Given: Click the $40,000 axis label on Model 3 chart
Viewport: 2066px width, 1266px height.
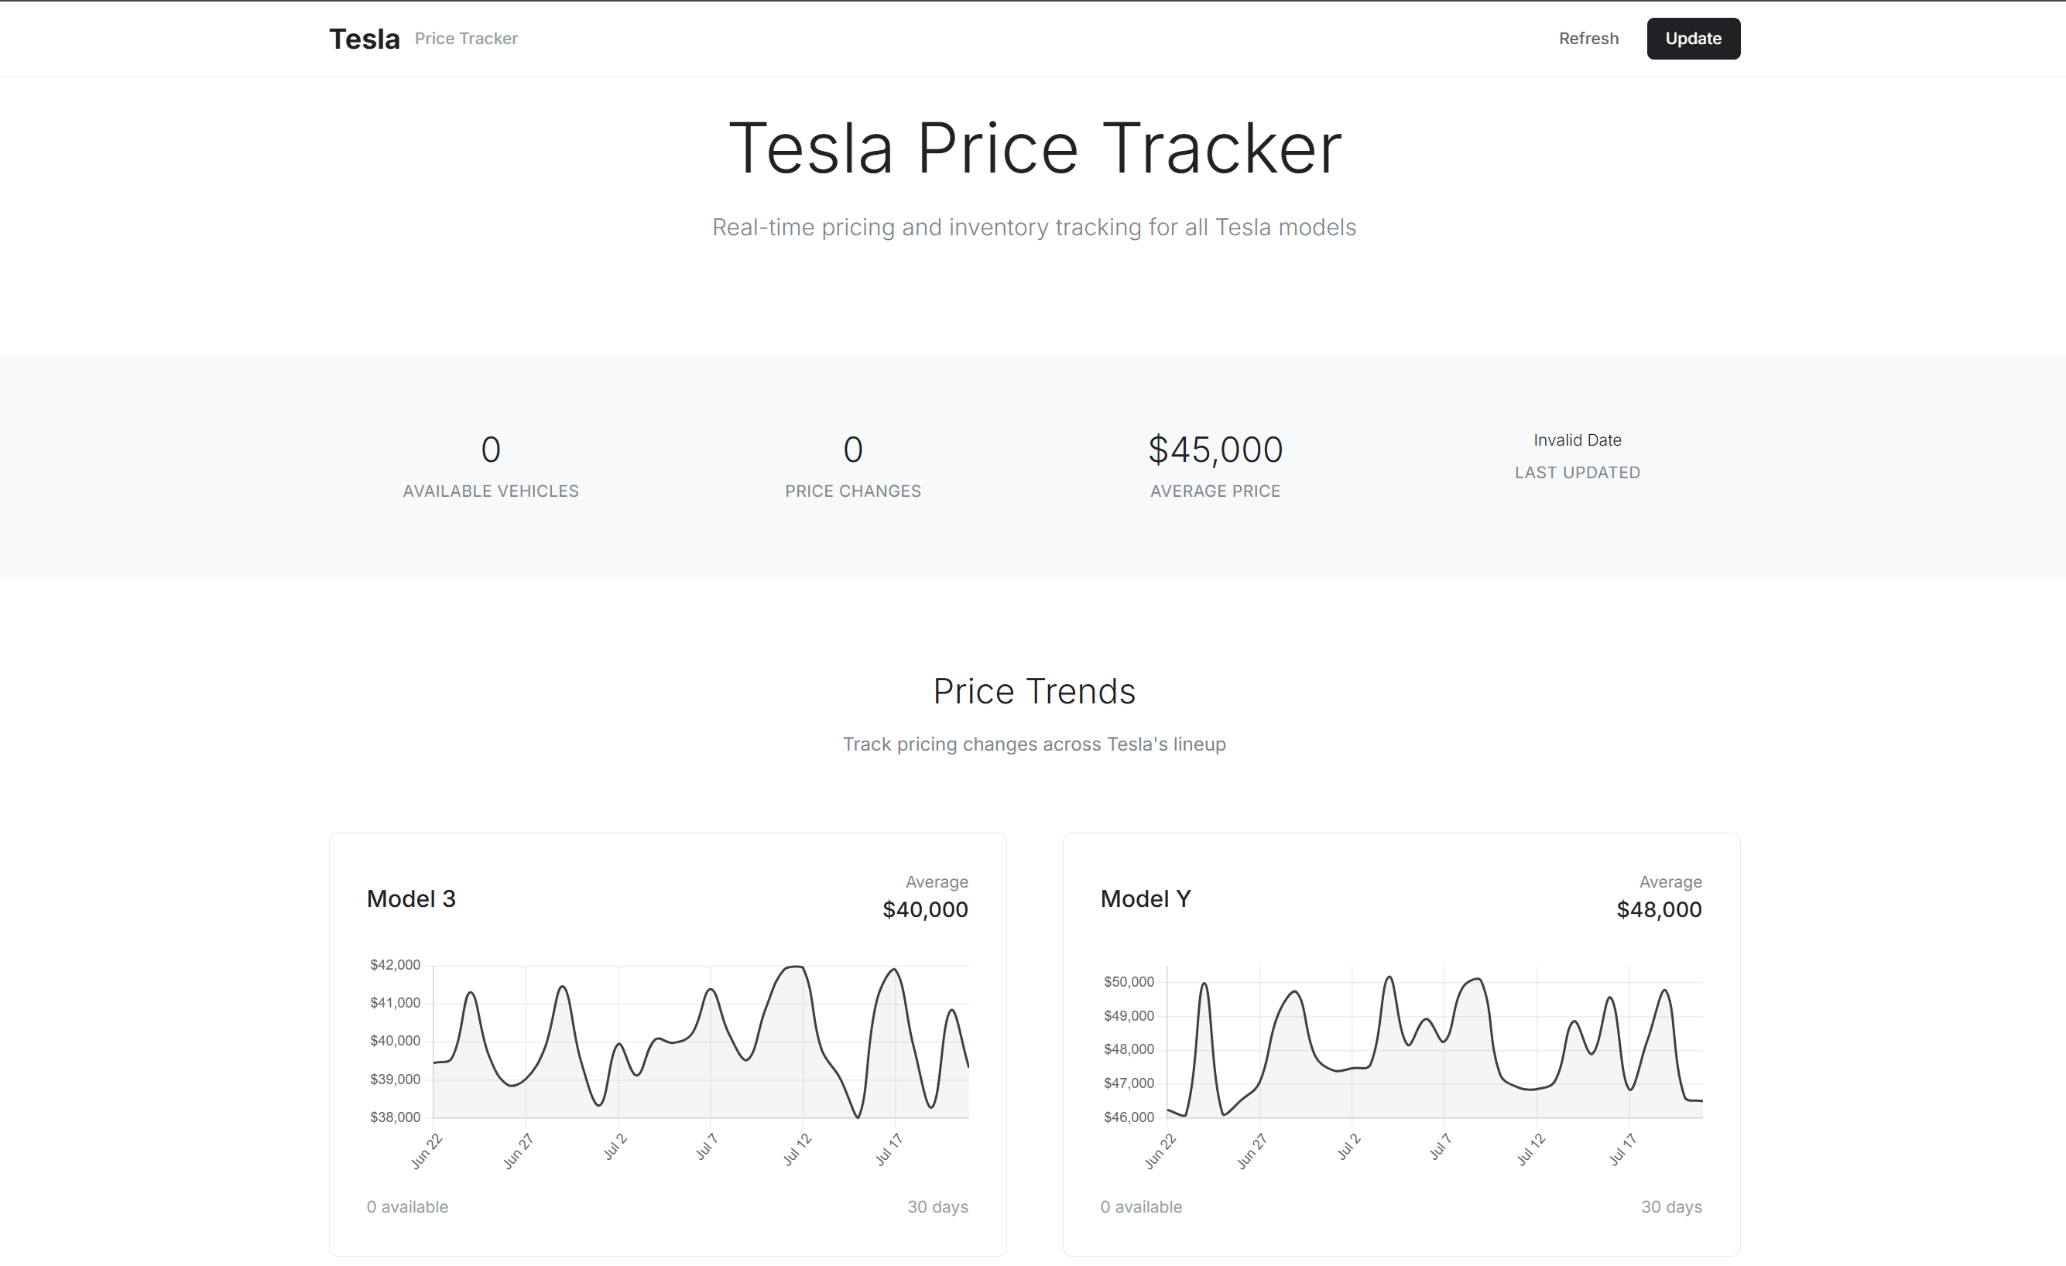Looking at the screenshot, I should [395, 1042].
